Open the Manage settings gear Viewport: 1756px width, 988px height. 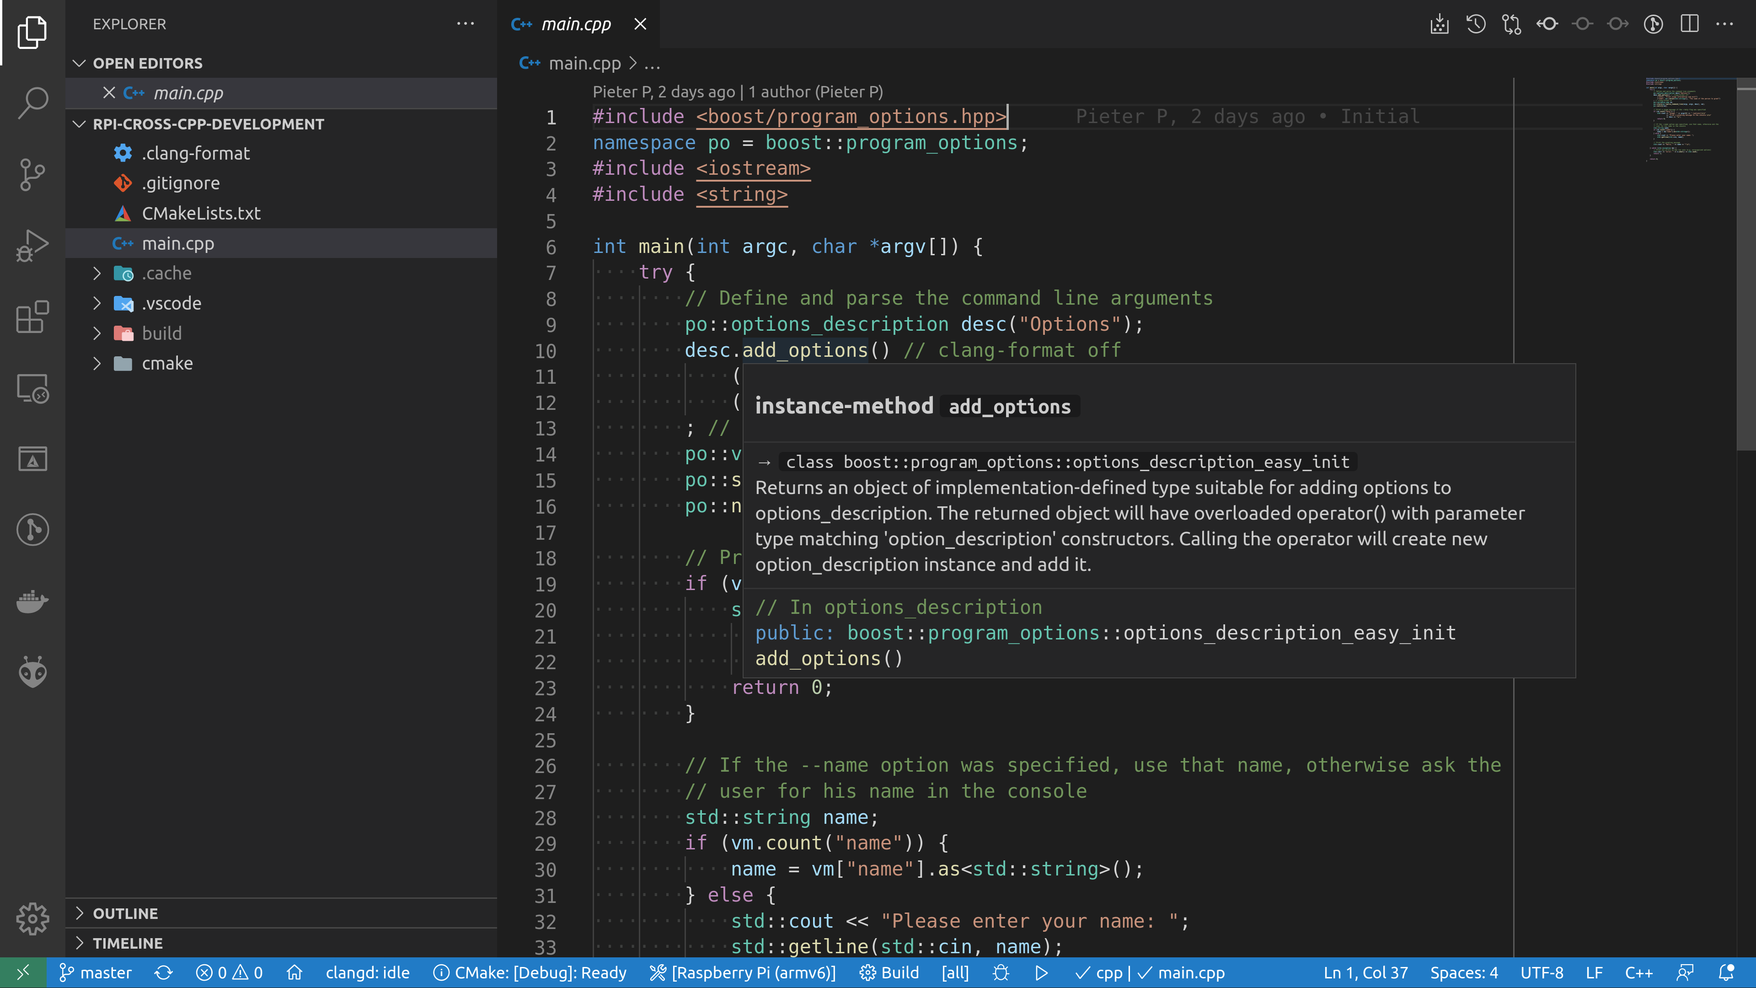(32, 919)
